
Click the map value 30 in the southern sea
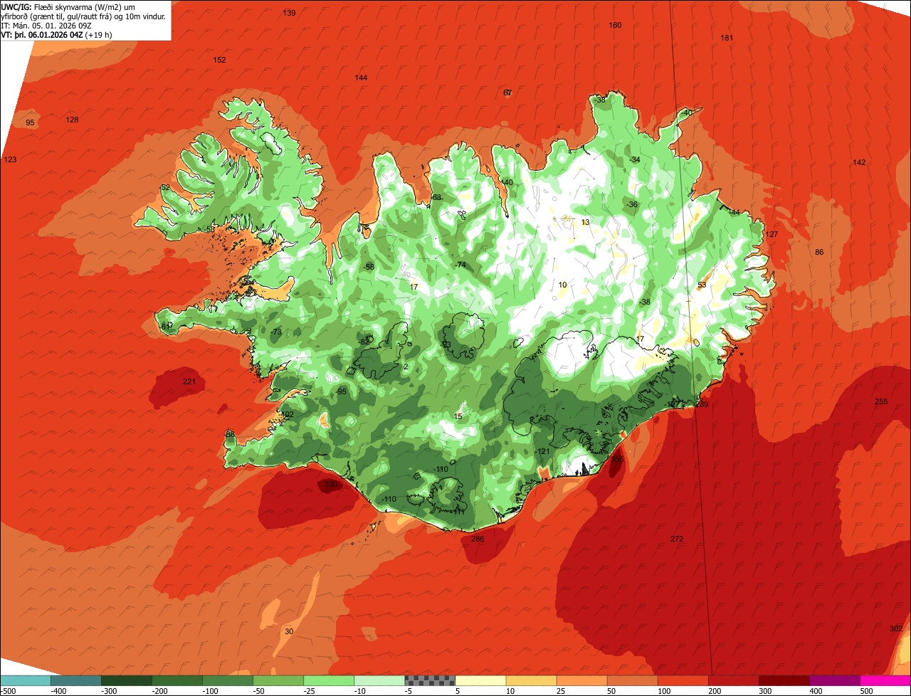coord(289,631)
